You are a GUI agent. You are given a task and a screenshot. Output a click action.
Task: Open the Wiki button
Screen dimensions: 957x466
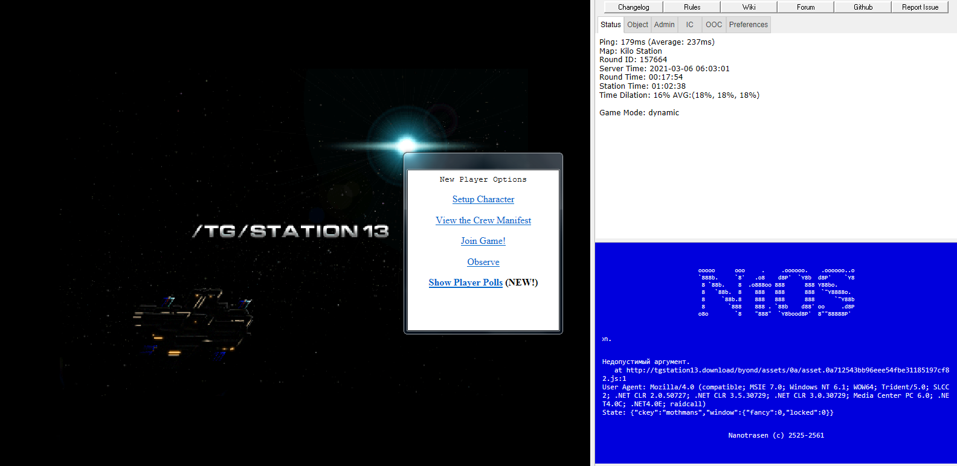[x=749, y=7]
